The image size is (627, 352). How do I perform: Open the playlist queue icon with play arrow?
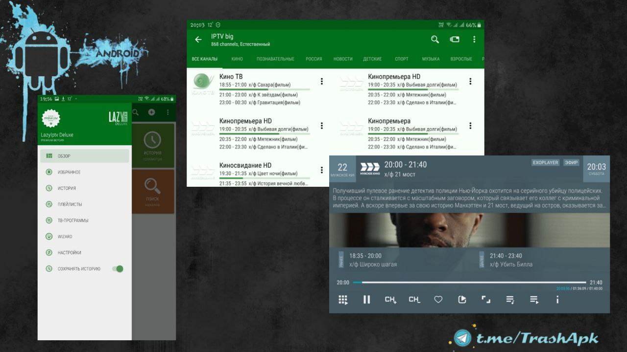tap(534, 300)
